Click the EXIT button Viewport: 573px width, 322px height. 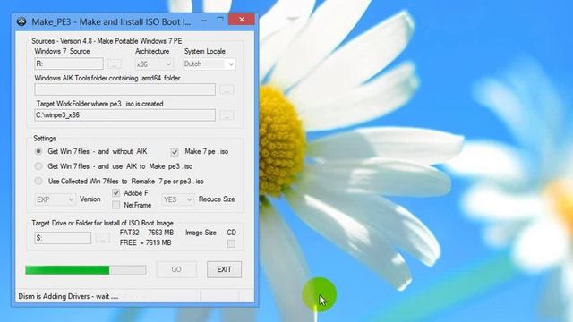224,269
